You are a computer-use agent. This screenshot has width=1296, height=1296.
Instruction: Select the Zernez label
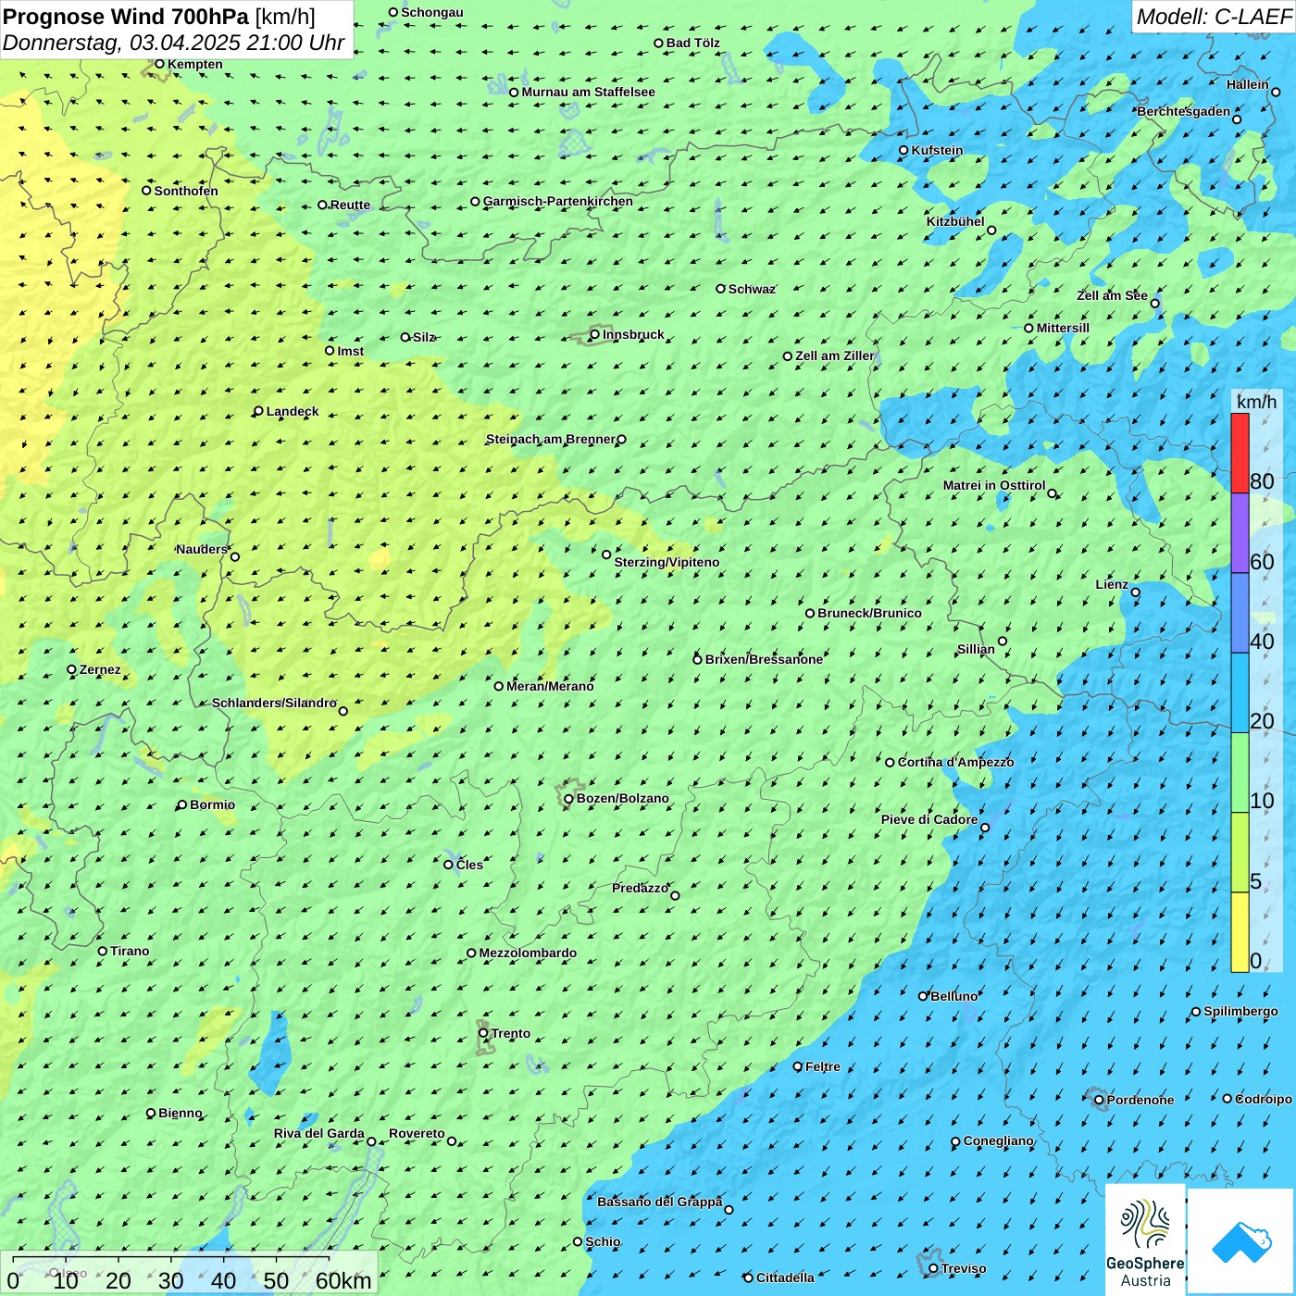pos(100,669)
